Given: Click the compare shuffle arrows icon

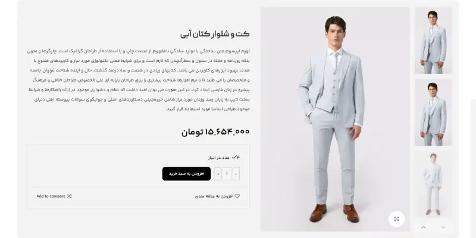Looking at the screenshot, I should point(69,196).
